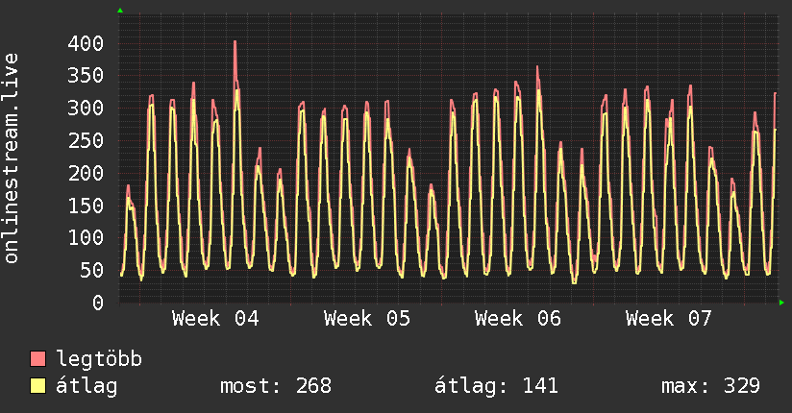Click the 250 y-axis tick label
792x413 pixels.
[x=86, y=140]
